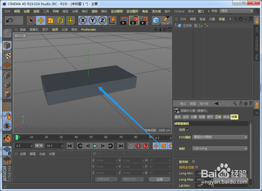This screenshot has height=191, width=262.
Task: Toggle X axis lock
Action: (x=83, y=21)
